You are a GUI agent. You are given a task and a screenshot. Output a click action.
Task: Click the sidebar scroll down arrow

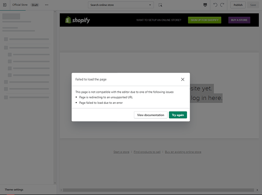[x=55, y=183]
